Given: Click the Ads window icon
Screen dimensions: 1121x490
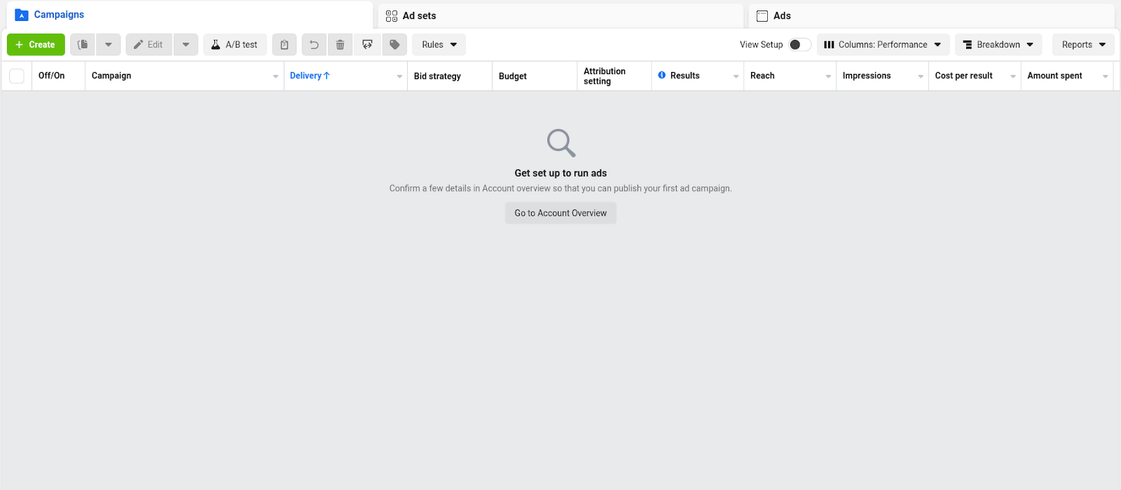Looking at the screenshot, I should (x=762, y=16).
